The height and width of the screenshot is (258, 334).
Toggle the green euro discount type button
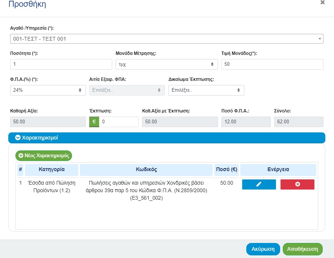coord(94,122)
